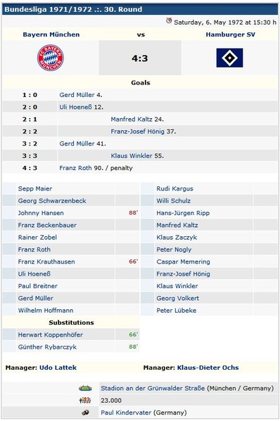280x421 pixels.
Task: Click the attendance crowd icon
Action: 85,401
